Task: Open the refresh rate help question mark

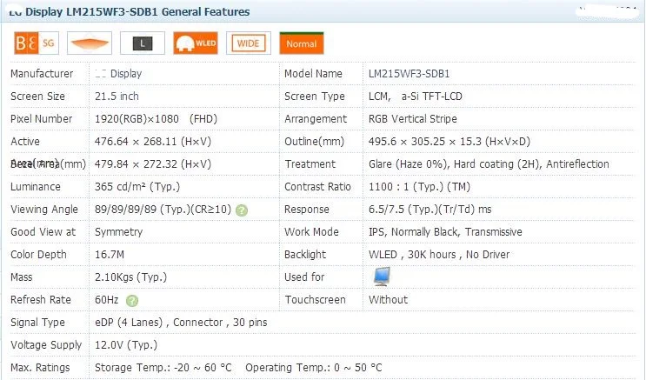Action: pos(132,301)
